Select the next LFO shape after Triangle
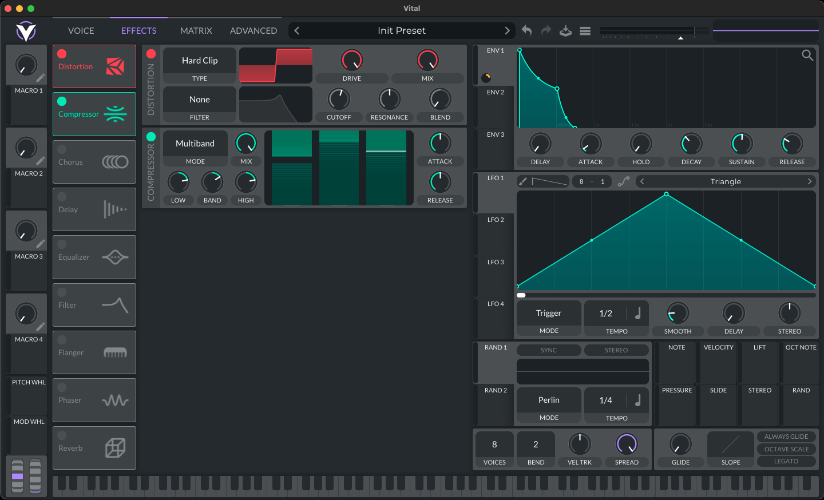The width and height of the screenshot is (824, 500). (810, 181)
